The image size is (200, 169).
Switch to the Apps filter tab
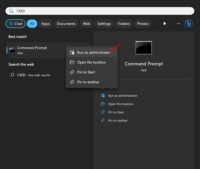tap(45, 24)
